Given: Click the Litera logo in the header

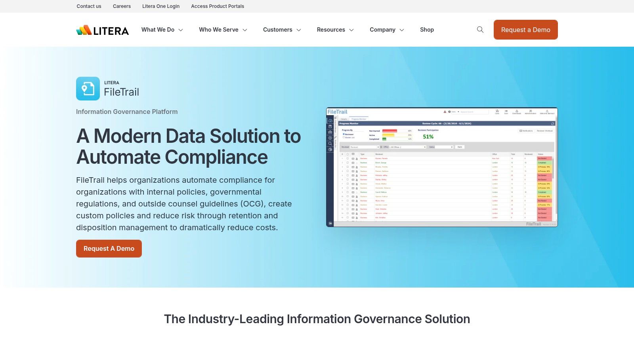Looking at the screenshot, I should point(102,30).
